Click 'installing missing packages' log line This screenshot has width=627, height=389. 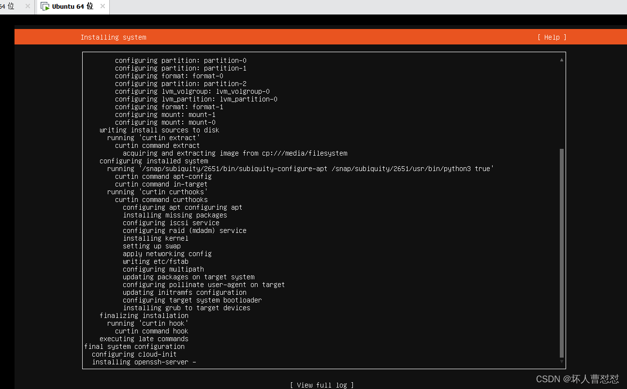coord(175,215)
